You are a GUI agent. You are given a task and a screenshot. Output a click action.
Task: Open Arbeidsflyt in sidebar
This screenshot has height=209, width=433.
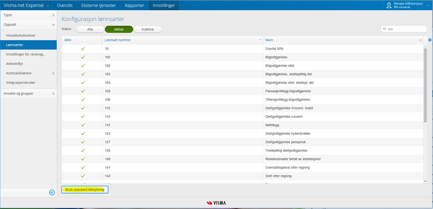pyautogui.click(x=28, y=64)
